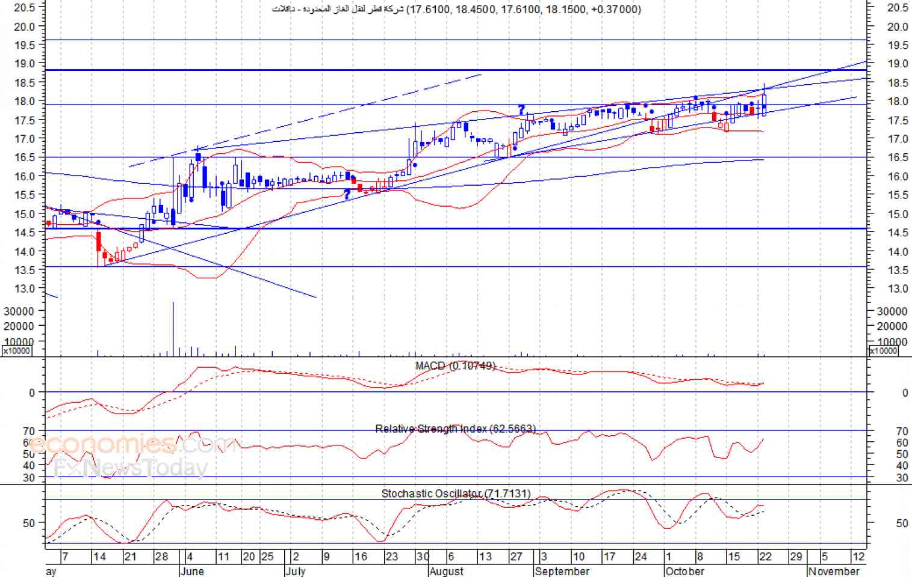912x577 pixels.
Task: Click the date label 6 on the time axis
Action: coord(451,557)
